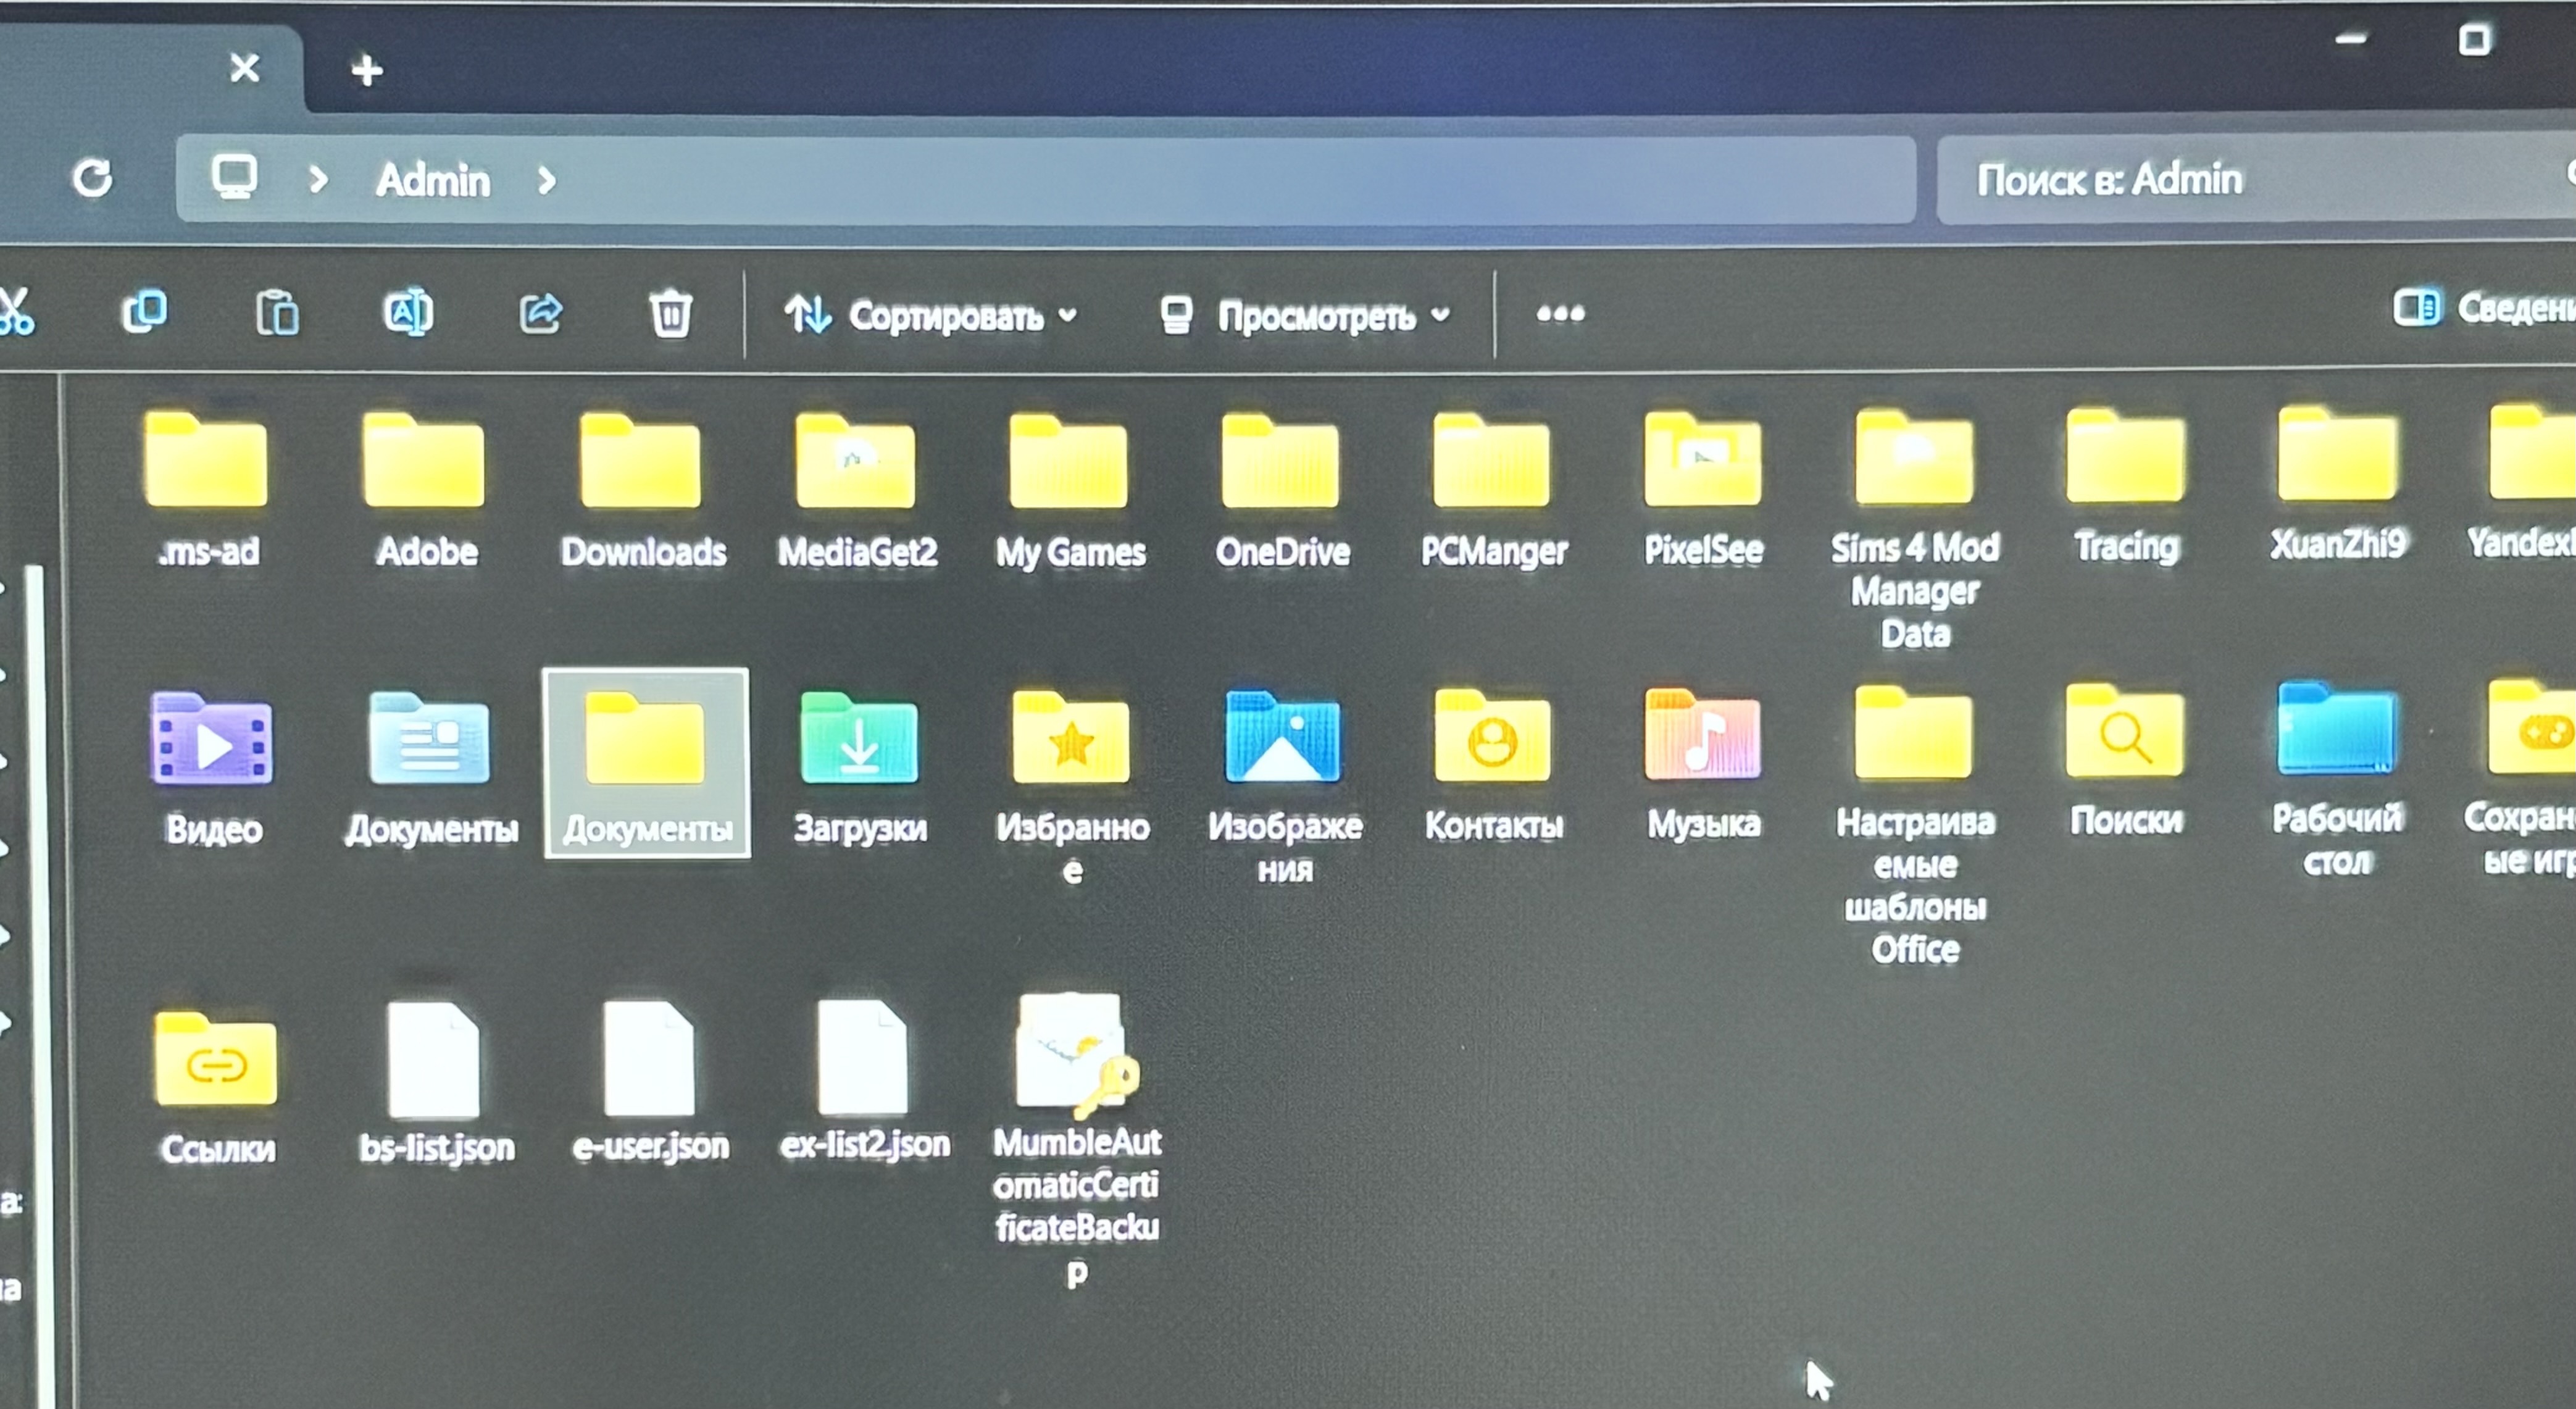Select the blue Документы library folder
The image size is (2576, 1409).
(431, 768)
